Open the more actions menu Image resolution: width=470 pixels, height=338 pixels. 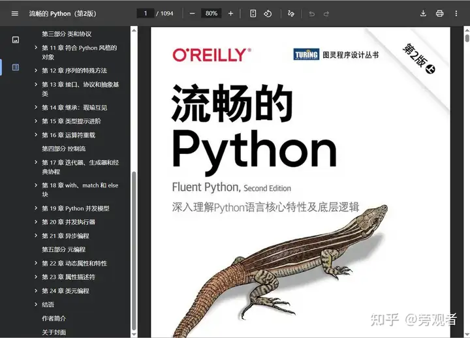click(456, 13)
